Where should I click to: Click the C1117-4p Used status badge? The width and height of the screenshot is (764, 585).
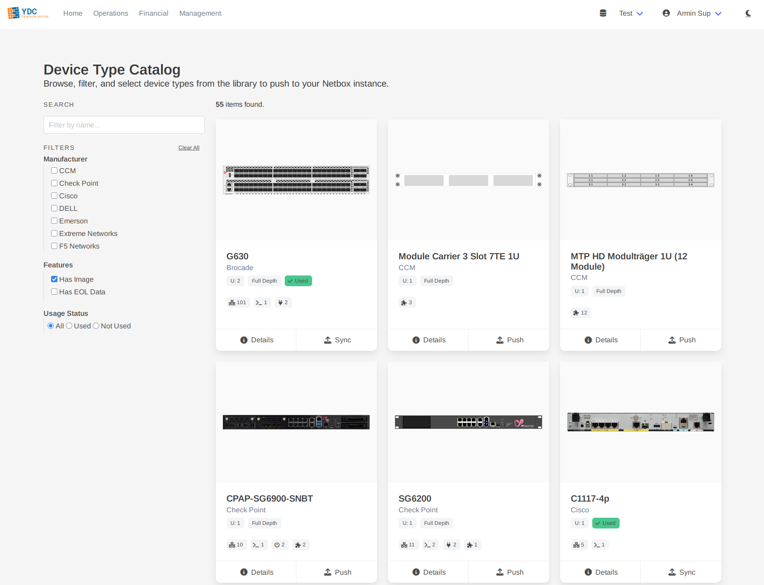(606, 523)
